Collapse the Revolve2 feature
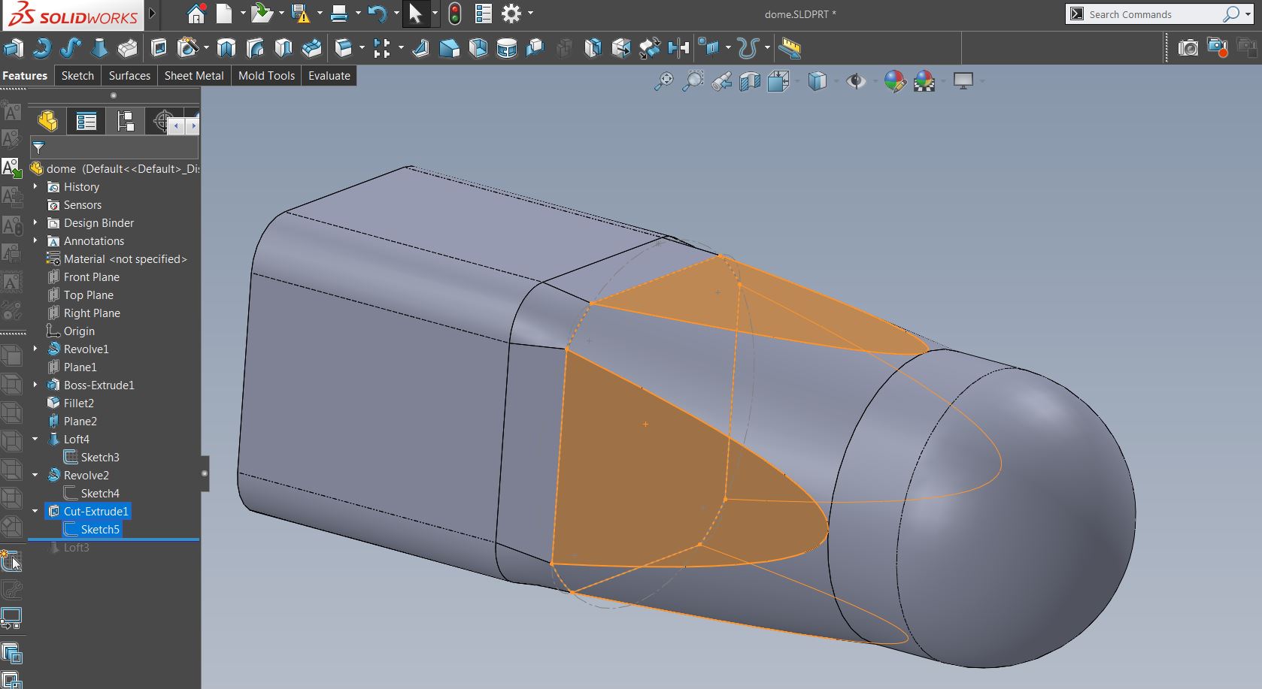The image size is (1262, 689). pyautogui.click(x=35, y=475)
